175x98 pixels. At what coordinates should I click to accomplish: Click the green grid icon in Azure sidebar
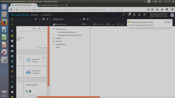tap(12, 36)
